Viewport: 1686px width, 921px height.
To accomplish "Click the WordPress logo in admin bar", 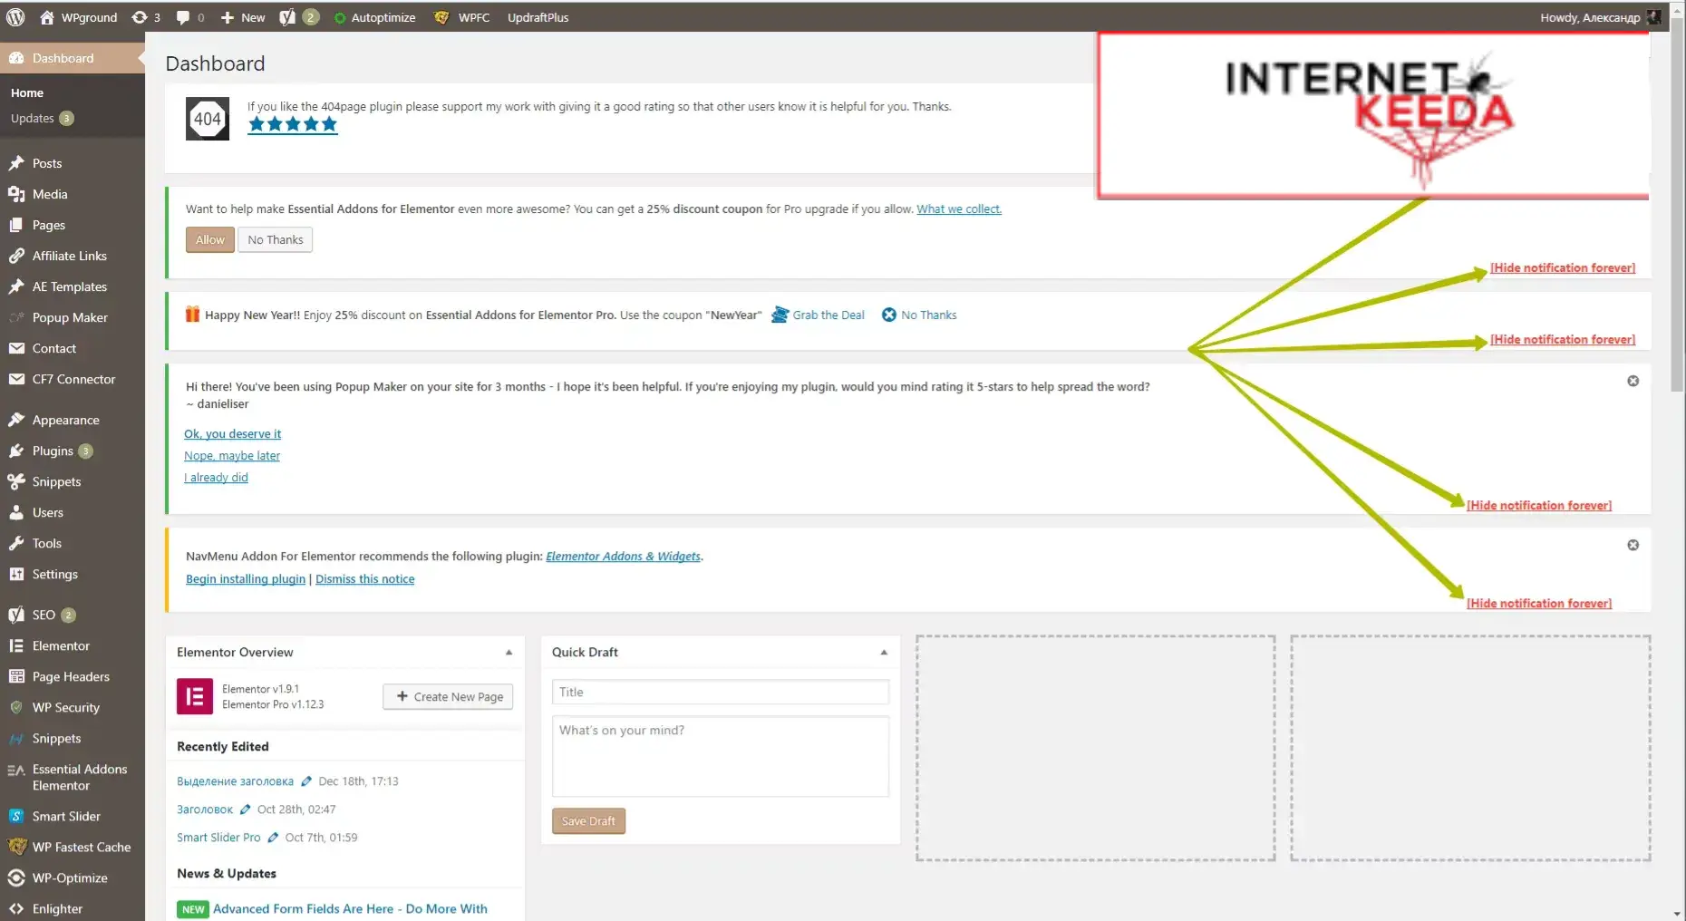I will [15, 17].
